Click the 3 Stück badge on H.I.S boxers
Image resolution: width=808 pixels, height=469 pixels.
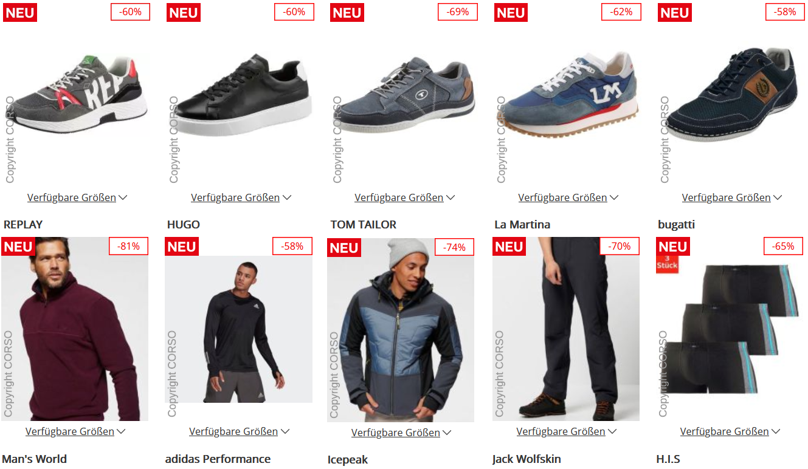667,264
